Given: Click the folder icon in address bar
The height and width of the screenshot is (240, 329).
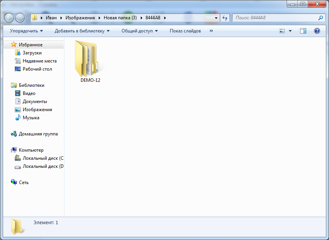Looking at the screenshot, I should tap(35, 18).
